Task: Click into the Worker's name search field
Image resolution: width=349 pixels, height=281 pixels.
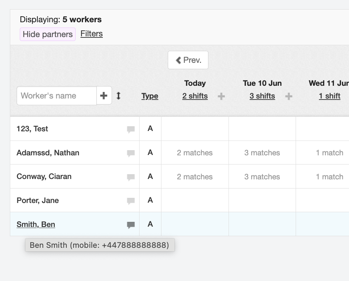Action: [x=57, y=96]
